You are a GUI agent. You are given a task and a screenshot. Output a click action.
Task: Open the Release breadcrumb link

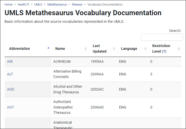(77, 5)
